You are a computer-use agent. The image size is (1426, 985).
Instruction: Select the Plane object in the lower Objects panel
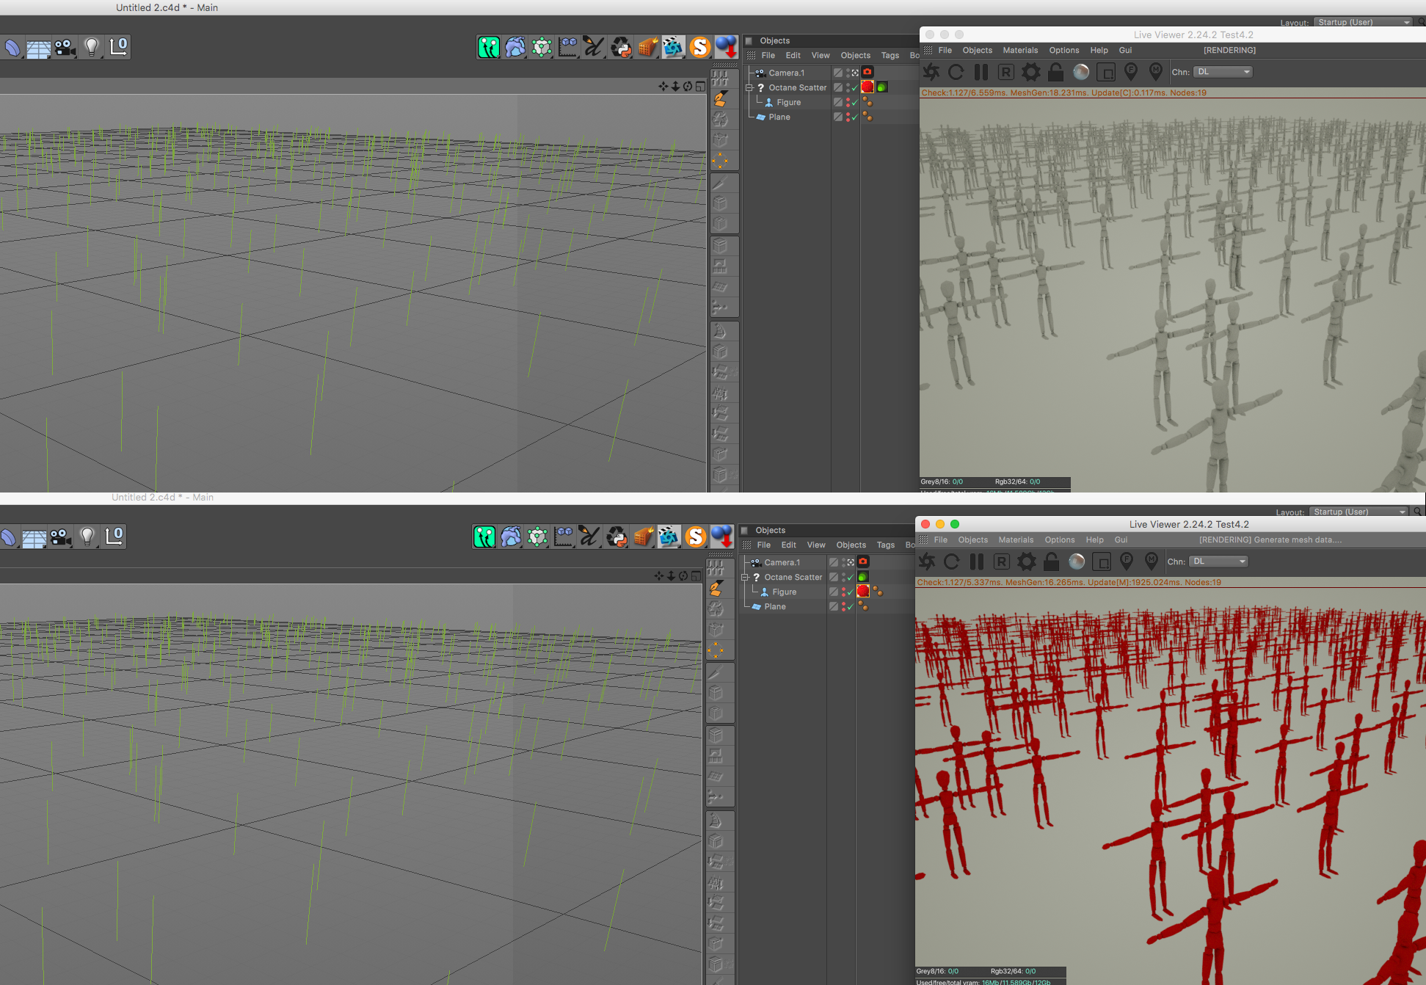(774, 607)
